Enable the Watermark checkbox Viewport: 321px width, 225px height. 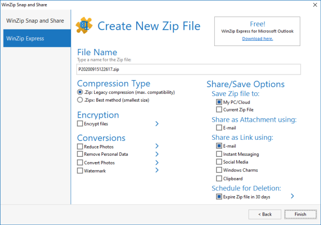(80, 170)
